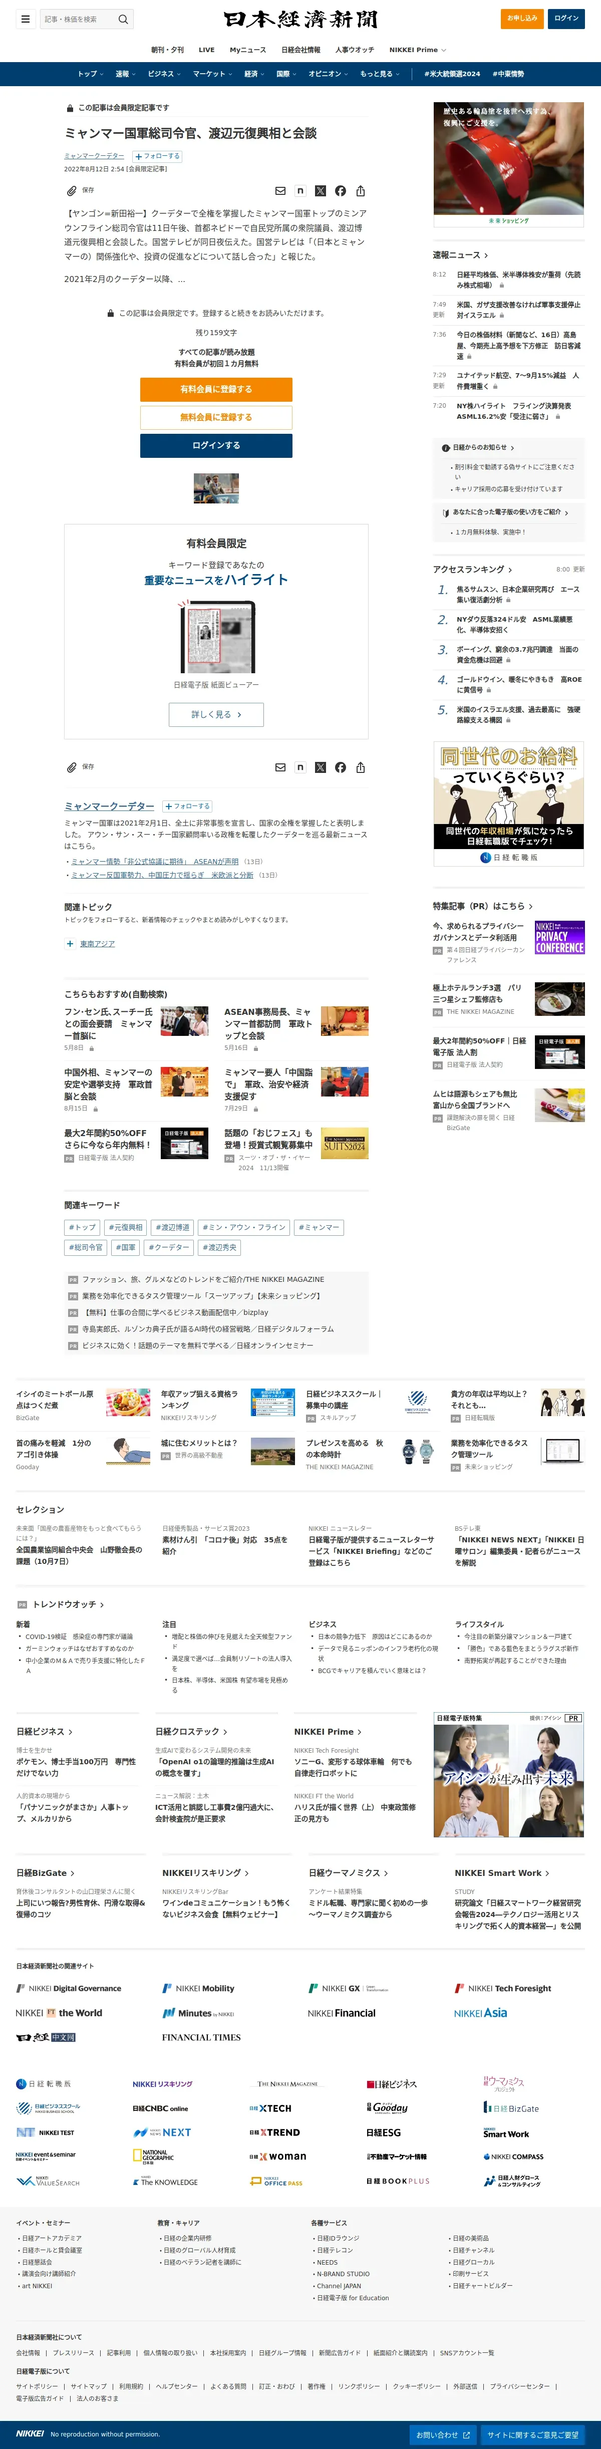
Task: Expand the もっと見る navigation dropdown
Action: 380,74
